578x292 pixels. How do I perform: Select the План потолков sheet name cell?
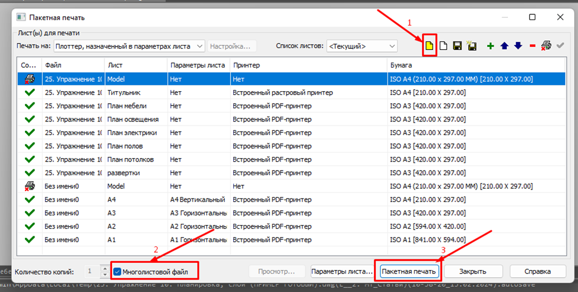136,159
